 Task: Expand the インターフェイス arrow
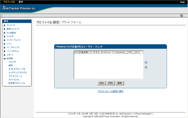[5, 40]
